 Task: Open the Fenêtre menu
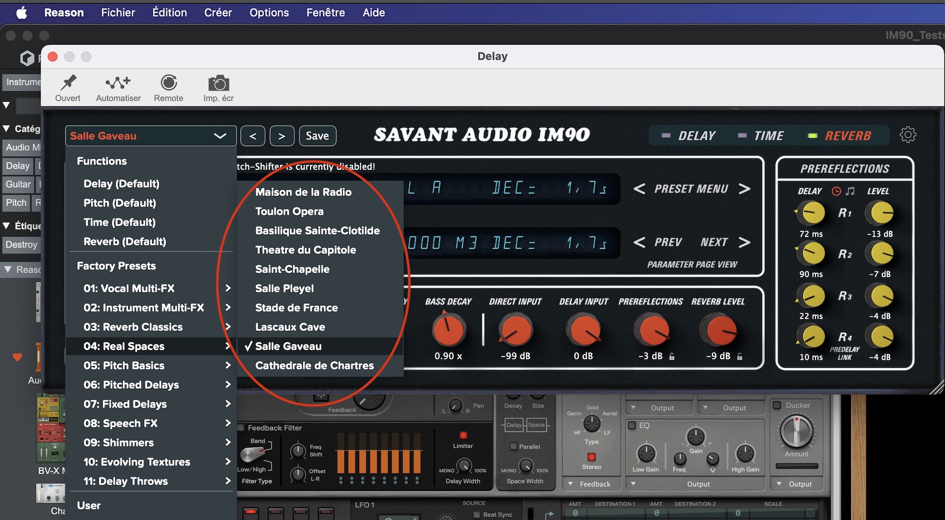pyautogui.click(x=325, y=13)
